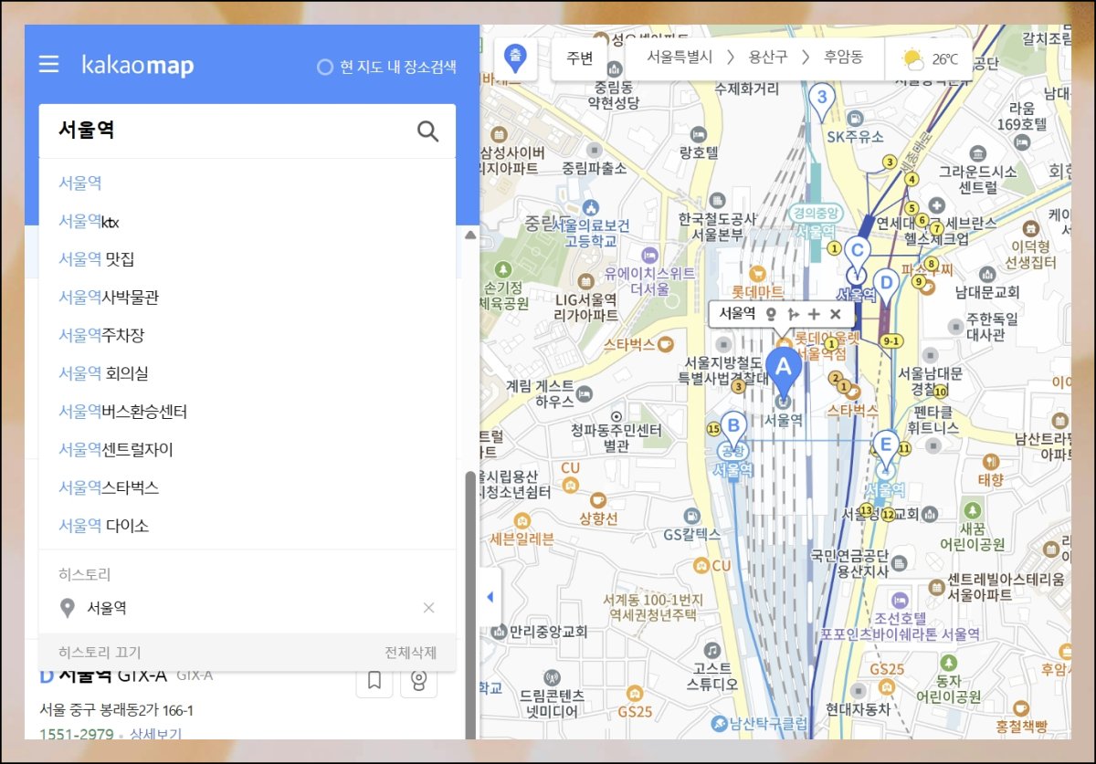1096x764 pixels.
Task: Click the blue 출 departure pin button
Action: click(x=517, y=59)
